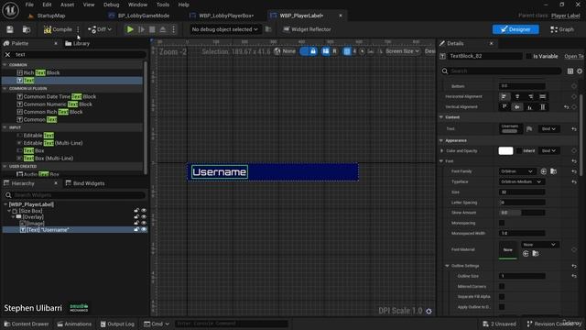The image size is (586, 330).
Task: Compile the widget blueprint
Action: [x=58, y=29]
